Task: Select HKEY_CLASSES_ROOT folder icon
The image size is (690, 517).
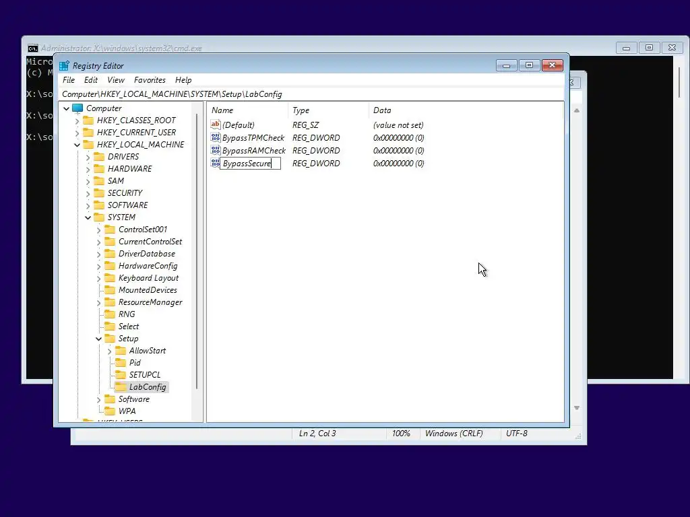Action: (88, 120)
